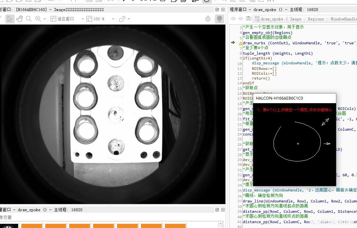Undock the graphics window with float button
The height and width of the screenshot is (228, 357).
pos(217,10)
